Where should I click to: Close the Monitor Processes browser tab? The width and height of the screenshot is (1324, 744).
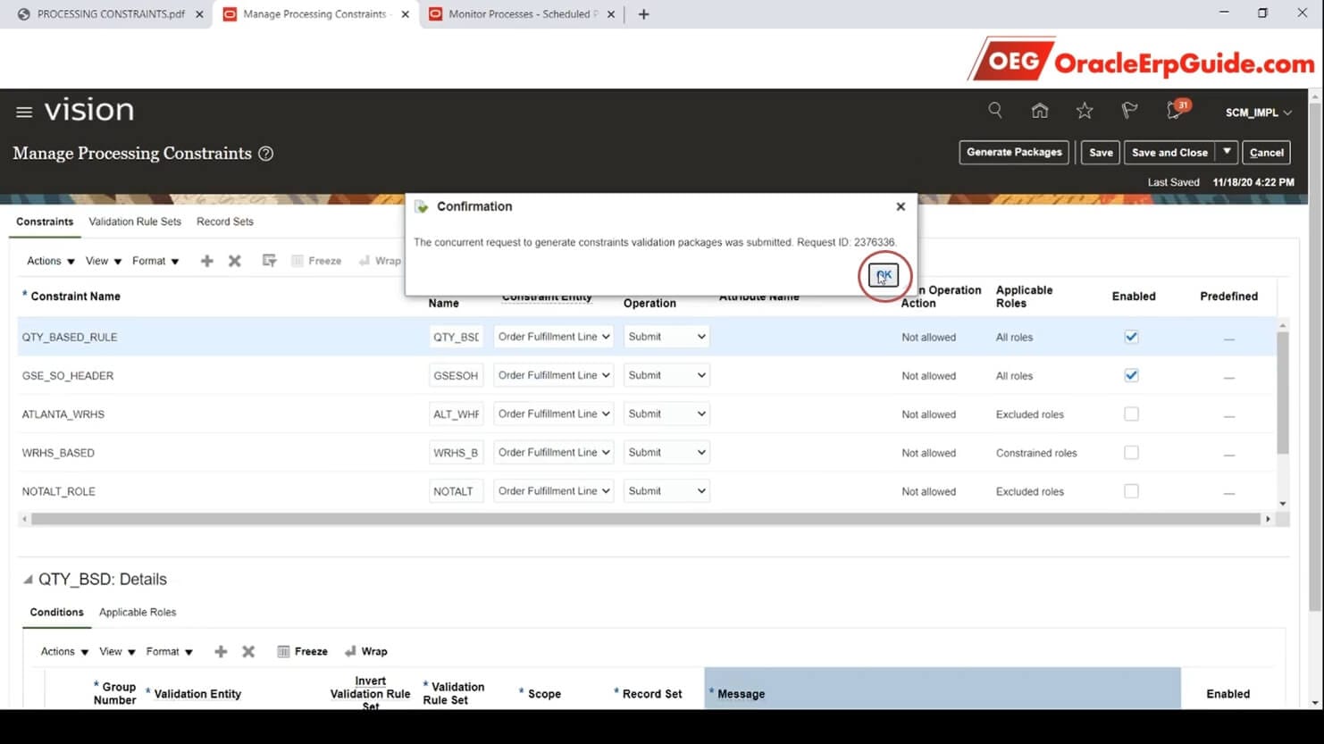click(612, 14)
